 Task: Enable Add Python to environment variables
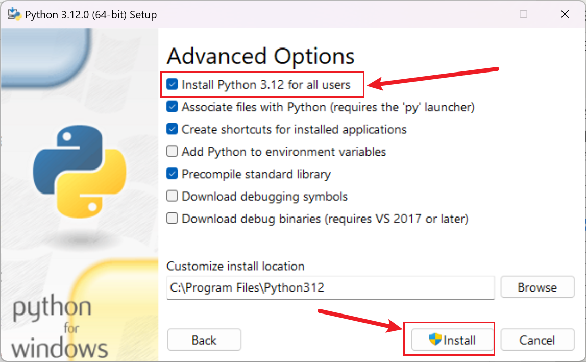[173, 152]
